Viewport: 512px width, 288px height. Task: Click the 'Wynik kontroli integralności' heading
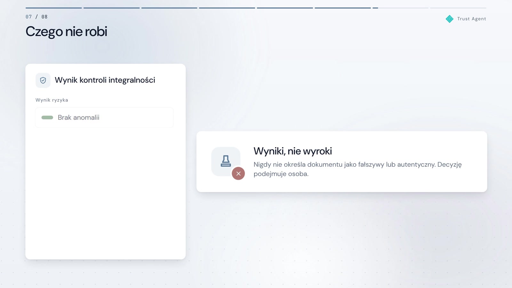tap(105, 80)
